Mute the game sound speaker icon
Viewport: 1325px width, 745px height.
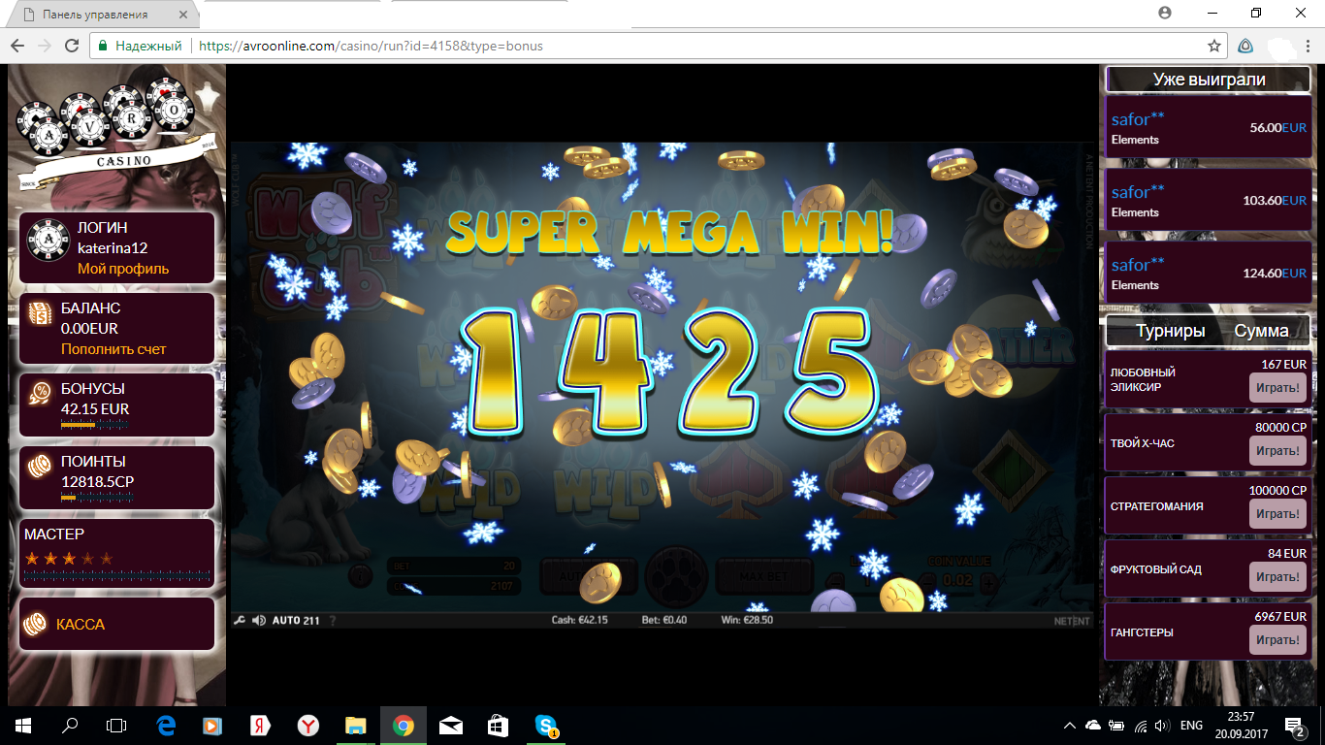click(x=259, y=620)
